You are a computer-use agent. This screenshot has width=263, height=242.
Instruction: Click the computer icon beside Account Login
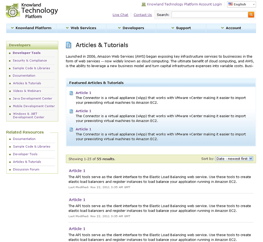point(143,4)
